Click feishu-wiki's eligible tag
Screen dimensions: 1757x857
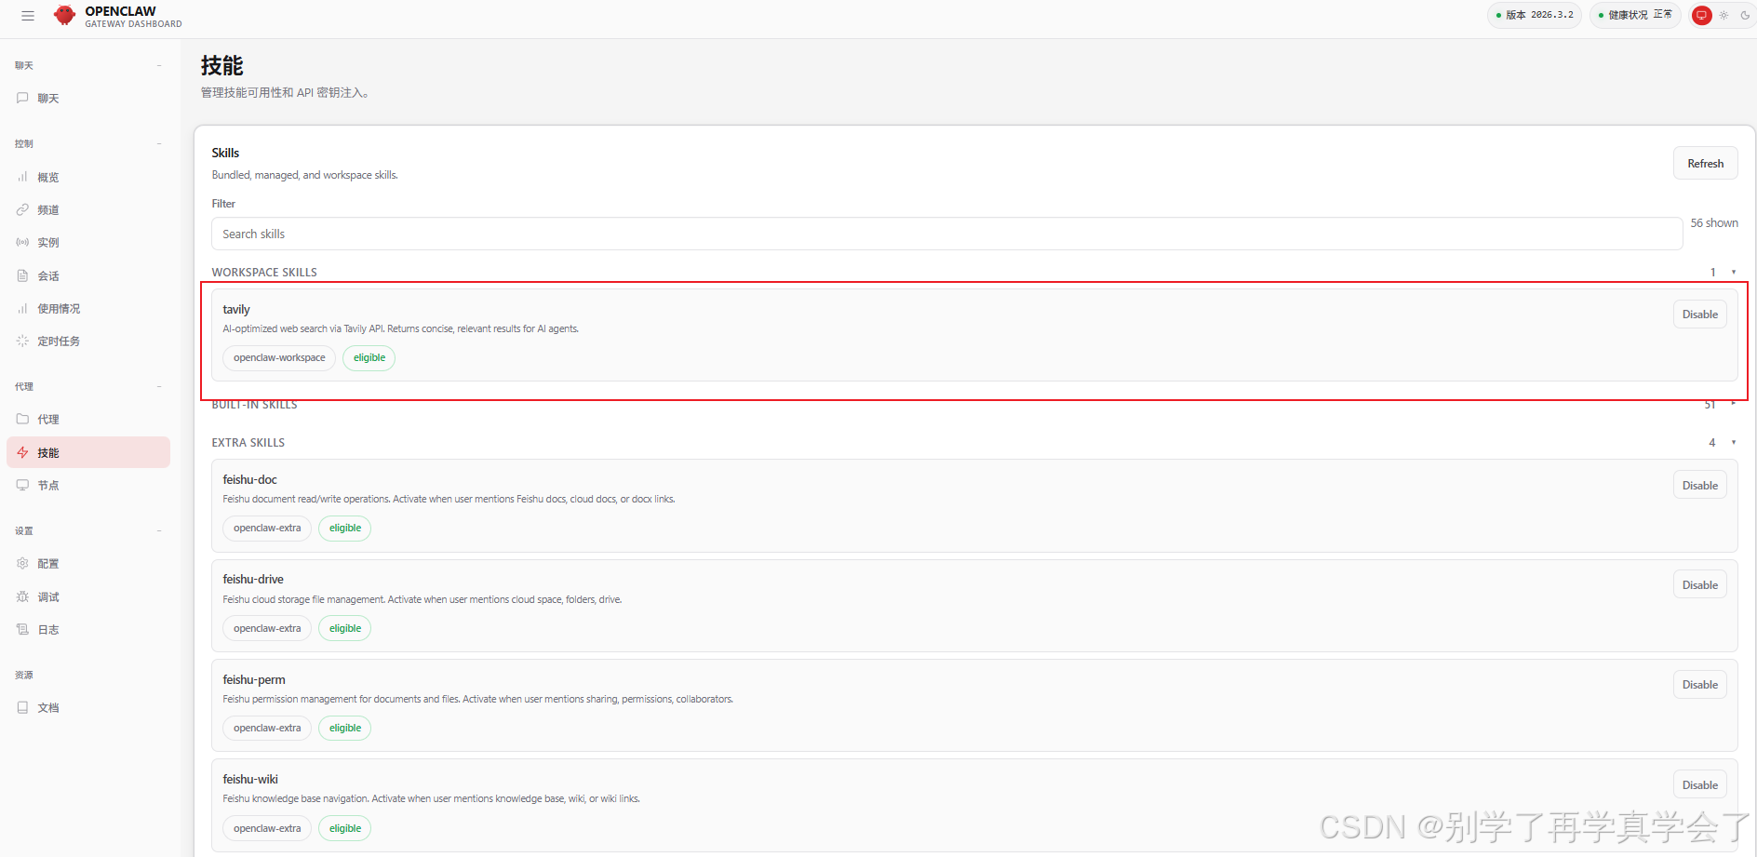coord(344,828)
